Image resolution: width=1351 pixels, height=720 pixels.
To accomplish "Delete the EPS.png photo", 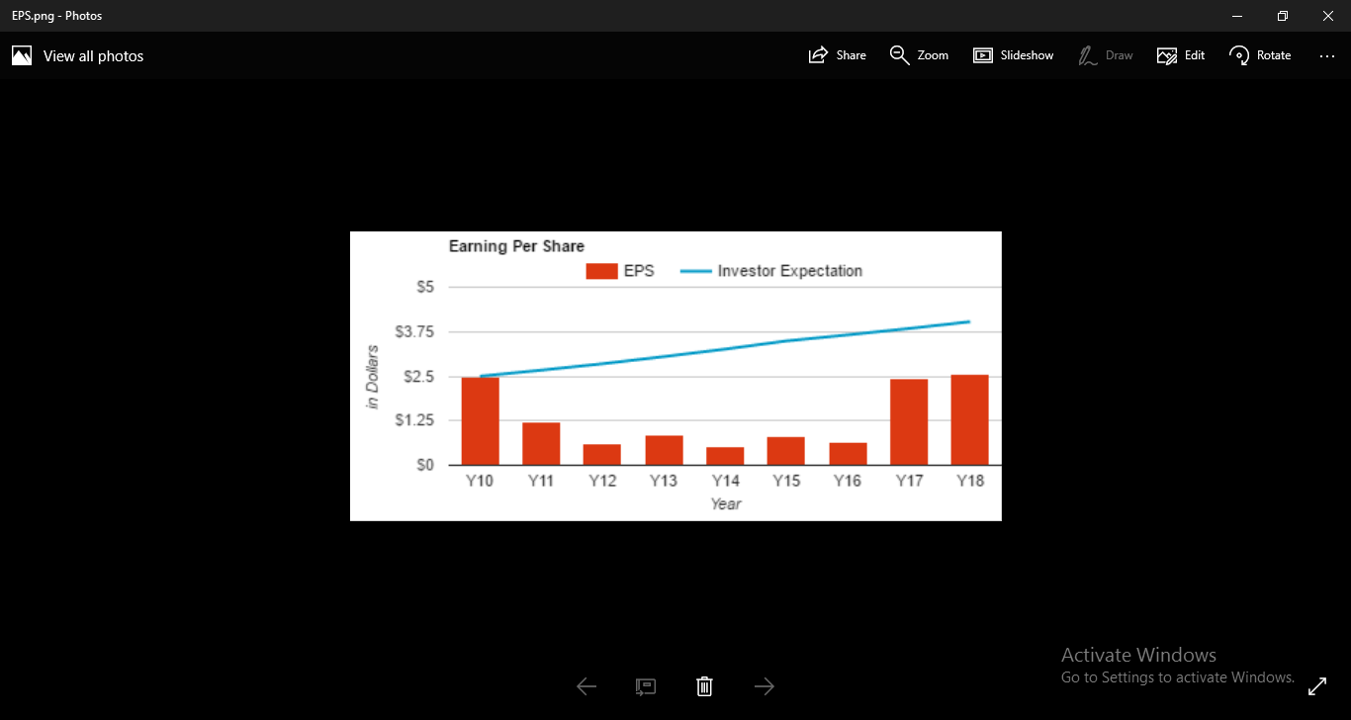I will click(704, 685).
